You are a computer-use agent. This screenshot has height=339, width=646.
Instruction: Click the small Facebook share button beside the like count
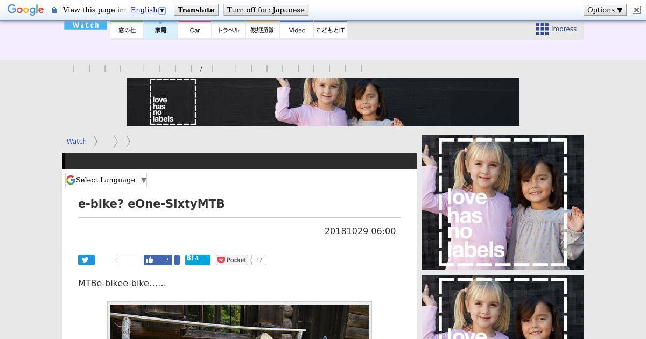pos(177,260)
